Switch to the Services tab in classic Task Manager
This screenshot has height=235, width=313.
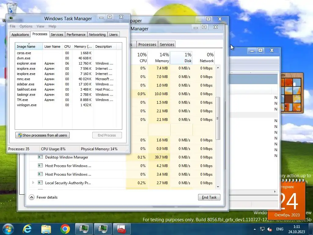57,35
